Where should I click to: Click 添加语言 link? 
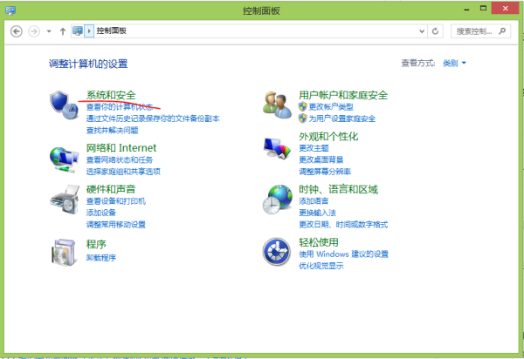pos(314,201)
